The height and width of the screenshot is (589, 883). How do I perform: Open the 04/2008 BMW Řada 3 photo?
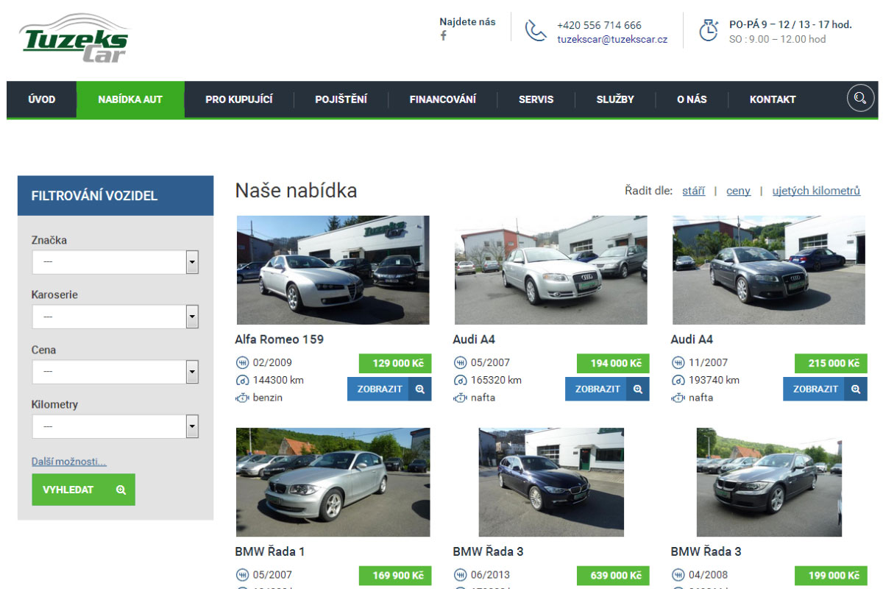(x=769, y=482)
